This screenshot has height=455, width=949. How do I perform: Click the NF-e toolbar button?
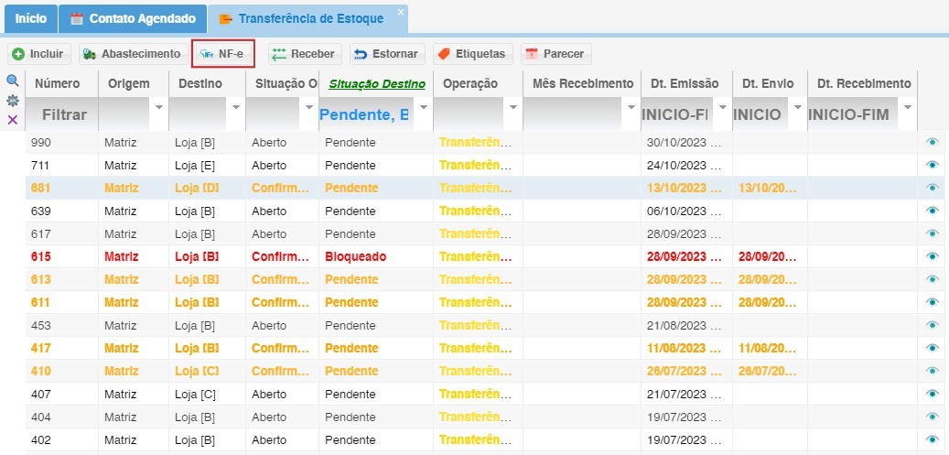click(x=222, y=54)
